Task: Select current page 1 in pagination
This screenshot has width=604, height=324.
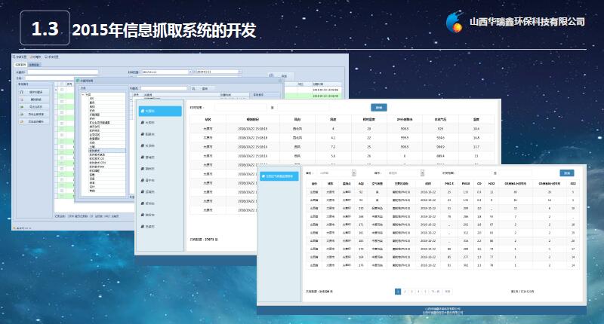Action: (x=398, y=290)
